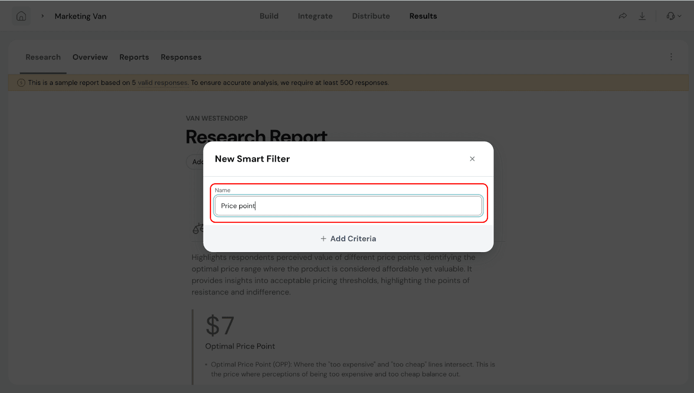Viewport: 694px width, 393px height.
Task: Open the "valid responses" link
Action: pyautogui.click(x=163, y=83)
